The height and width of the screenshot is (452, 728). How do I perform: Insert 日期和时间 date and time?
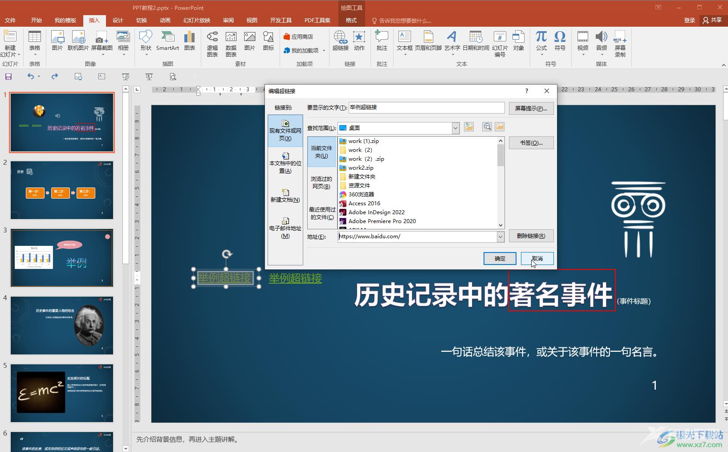click(476, 41)
